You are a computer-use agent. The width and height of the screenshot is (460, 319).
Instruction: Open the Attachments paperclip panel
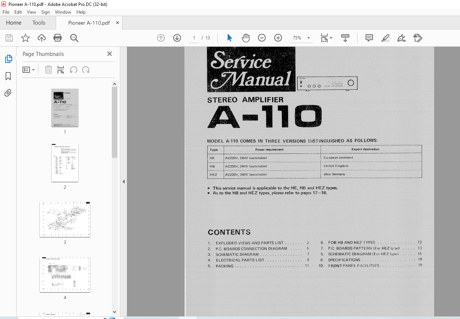[8, 93]
